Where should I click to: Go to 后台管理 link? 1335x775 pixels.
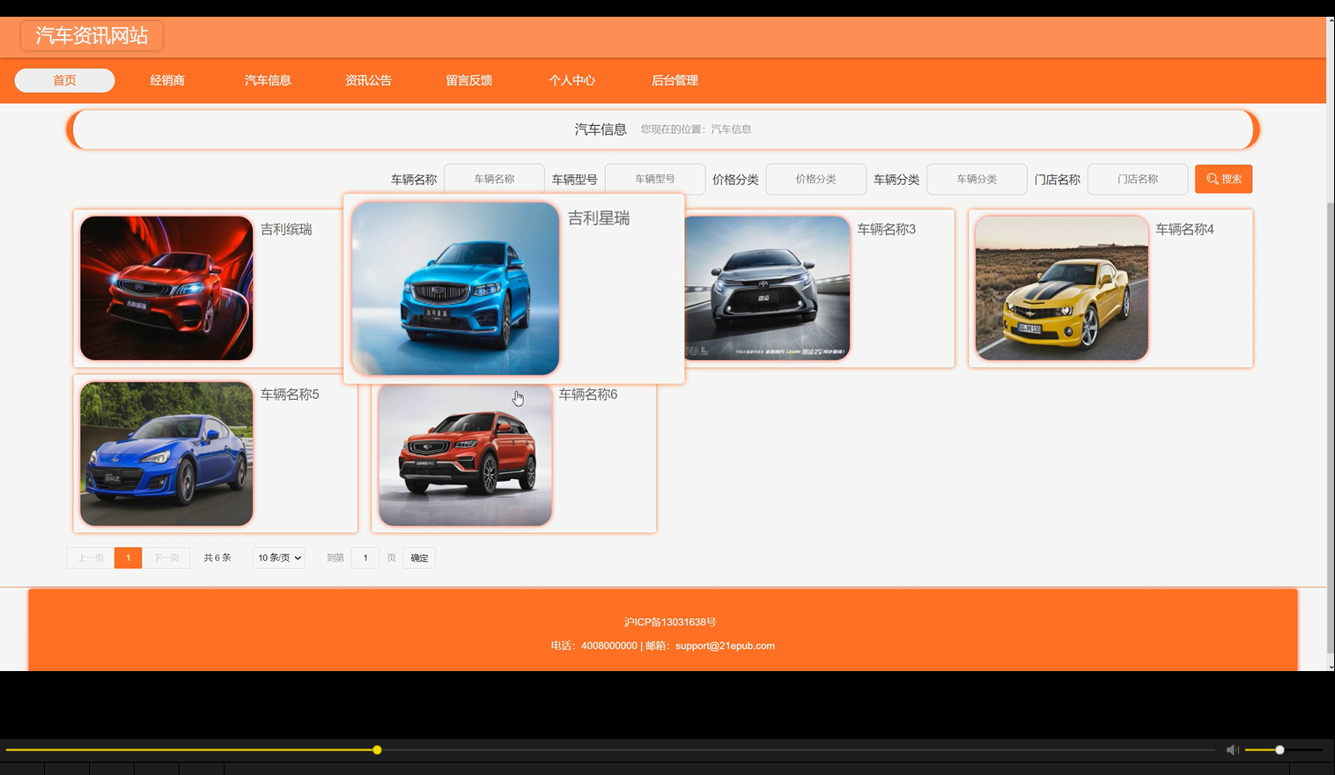675,80
